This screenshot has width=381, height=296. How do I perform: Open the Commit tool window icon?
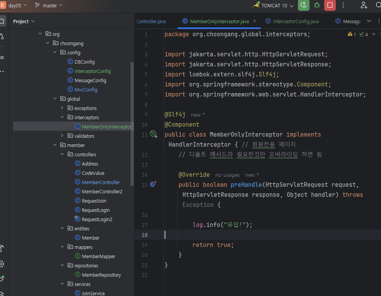[x=2, y=36]
